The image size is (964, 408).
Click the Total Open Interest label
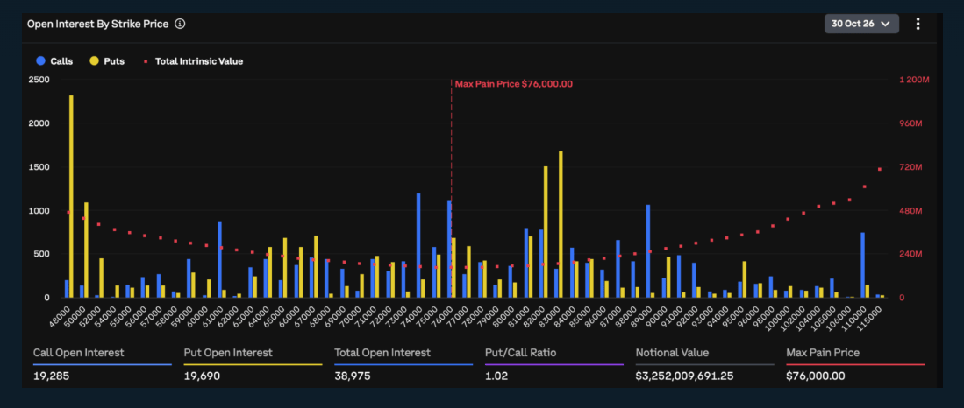382,353
